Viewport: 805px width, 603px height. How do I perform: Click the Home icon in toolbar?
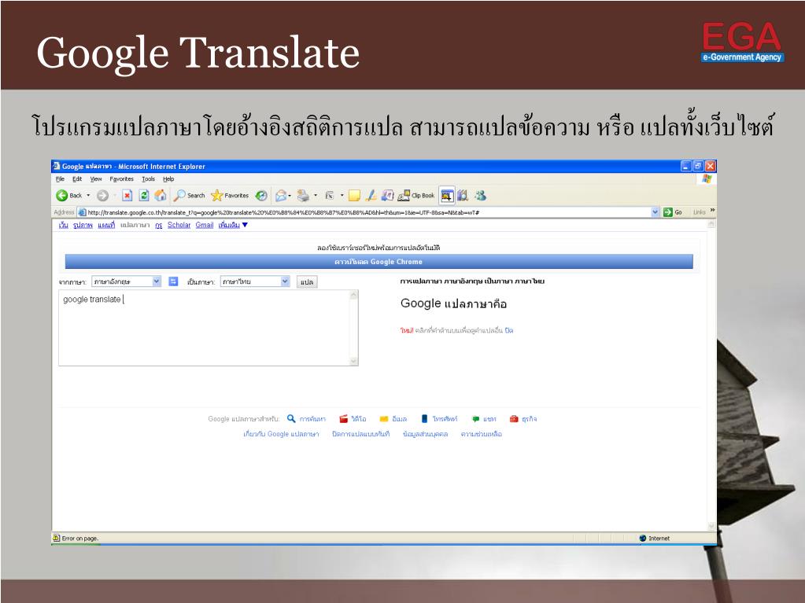tap(161, 195)
